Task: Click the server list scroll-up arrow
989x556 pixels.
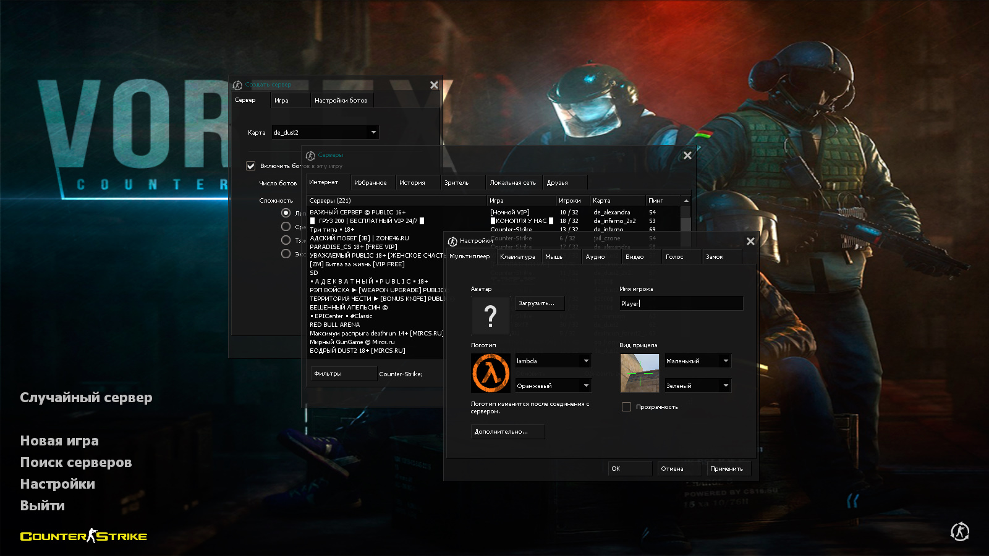Action: (x=686, y=201)
